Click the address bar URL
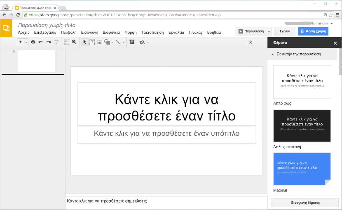Image resolution: width=342 pixels, height=210 pixels. [124, 15]
